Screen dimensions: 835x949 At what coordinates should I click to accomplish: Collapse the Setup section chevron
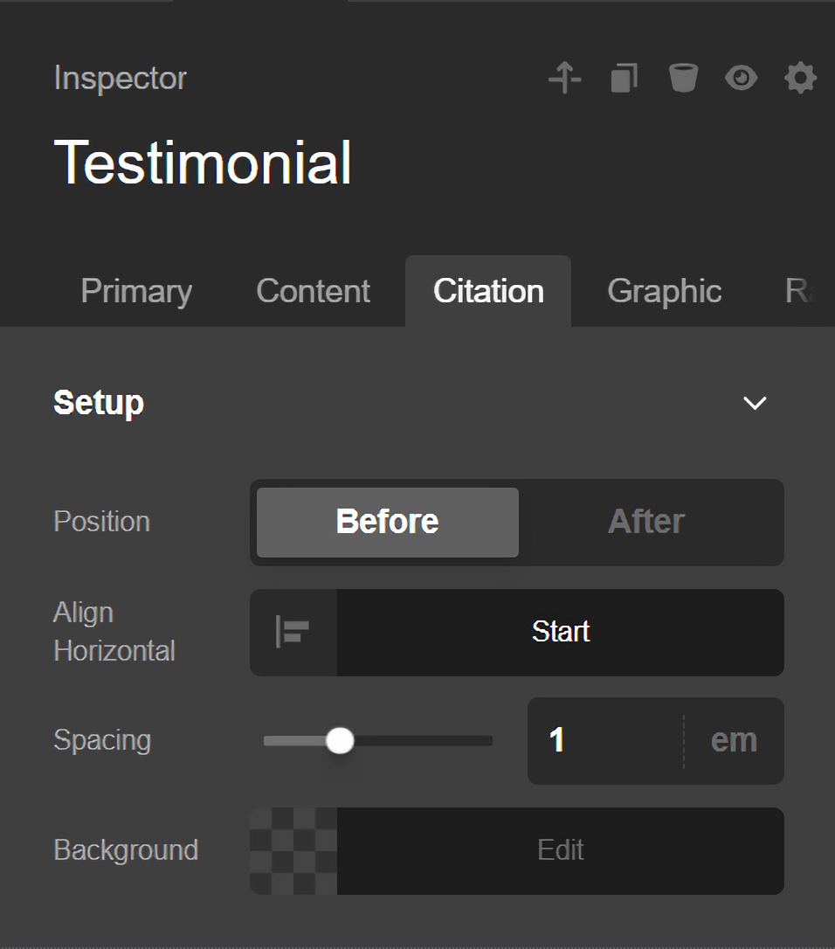pyautogui.click(x=754, y=403)
